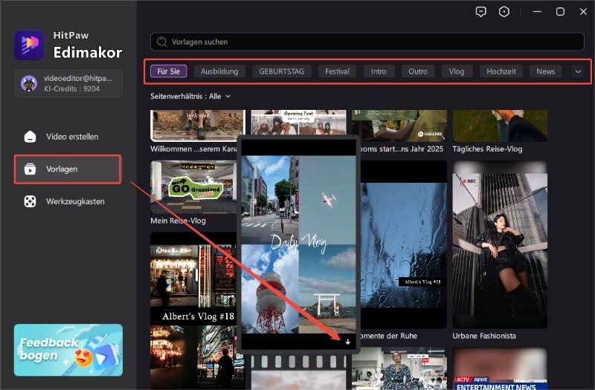Expand more template categories chevron
The height and width of the screenshot is (390, 595).
click(578, 71)
